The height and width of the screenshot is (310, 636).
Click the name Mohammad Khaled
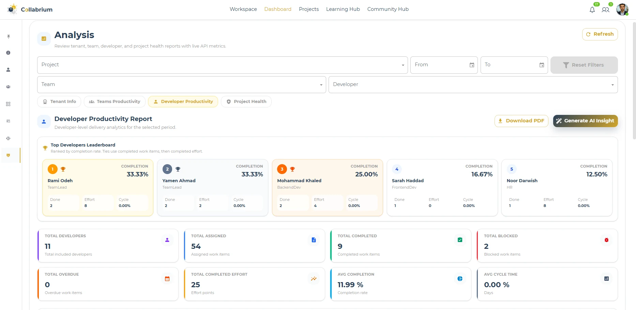pos(299,180)
